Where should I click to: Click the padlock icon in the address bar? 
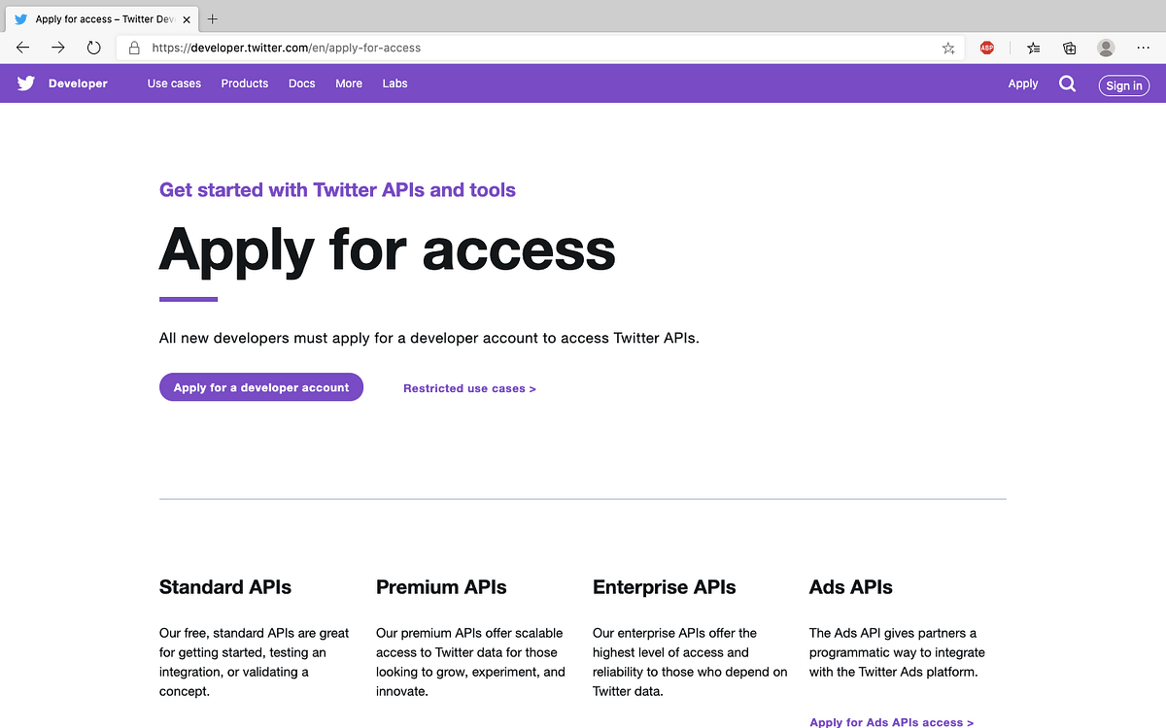click(133, 47)
